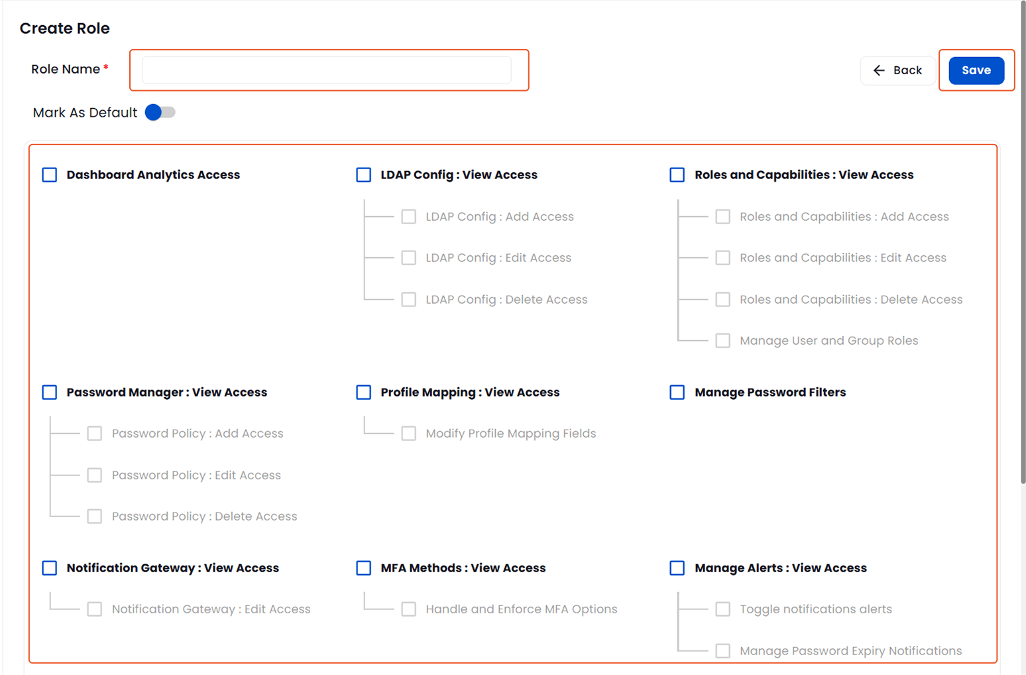Click the Role Name input field

328,70
